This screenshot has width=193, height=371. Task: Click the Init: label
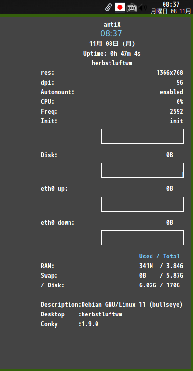49,121
